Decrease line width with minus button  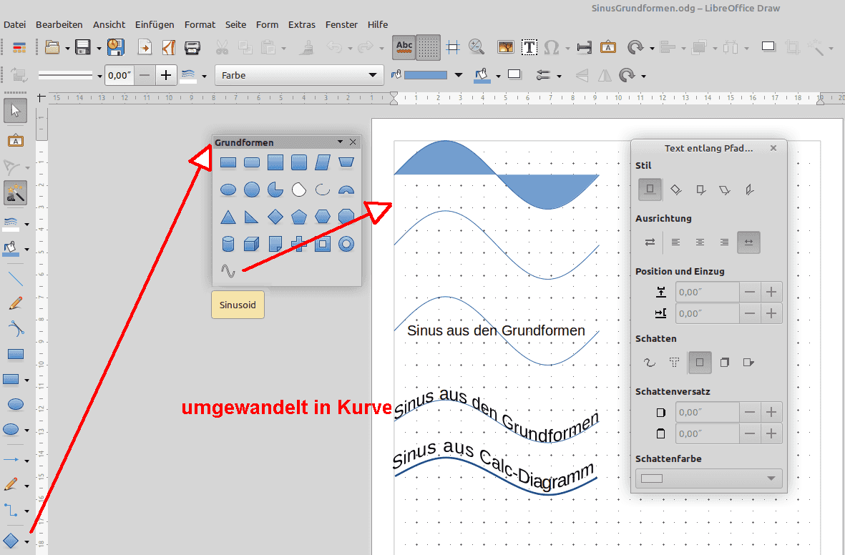click(145, 75)
